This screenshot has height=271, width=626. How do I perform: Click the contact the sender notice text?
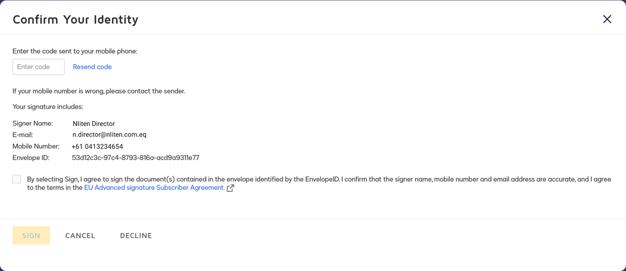99,91
